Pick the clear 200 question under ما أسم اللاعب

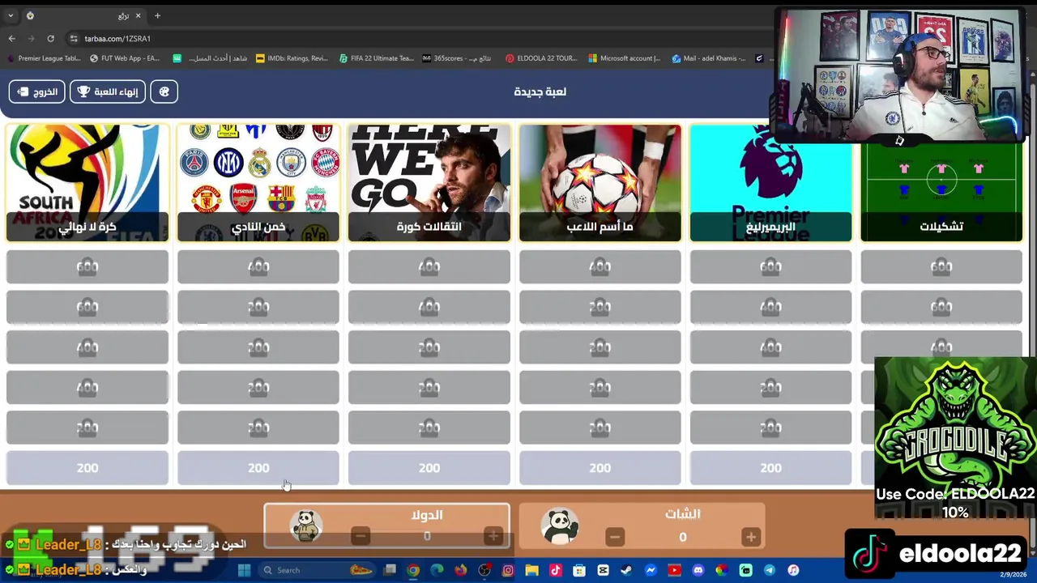600,468
